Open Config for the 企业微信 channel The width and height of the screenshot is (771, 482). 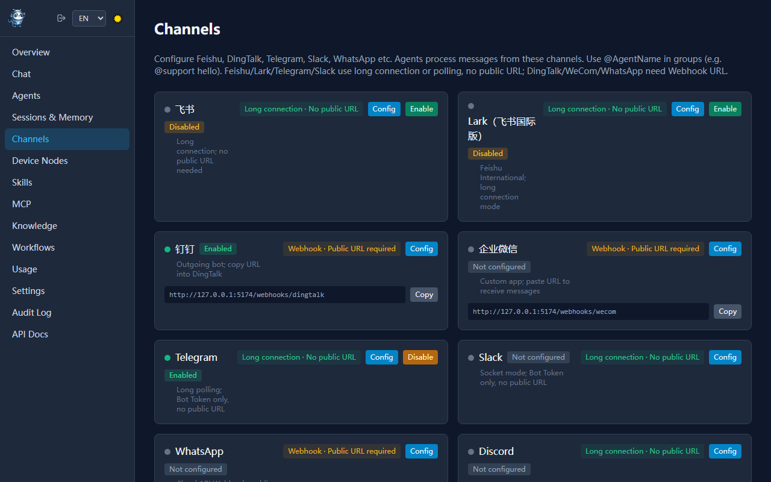(x=725, y=249)
